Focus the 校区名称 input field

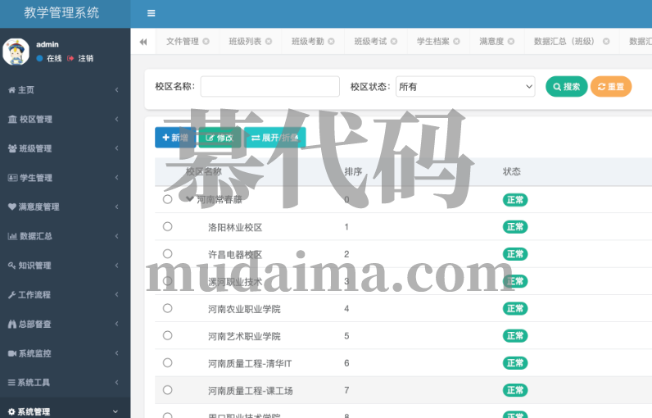269,87
